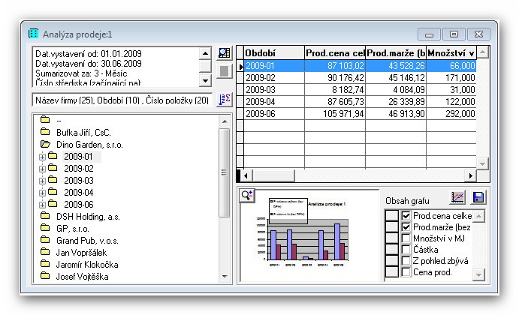The width and height of the screenshot is (519, 315).
Task: Expand the 2009-03 tree node
Action: click(x=43, y=181)
